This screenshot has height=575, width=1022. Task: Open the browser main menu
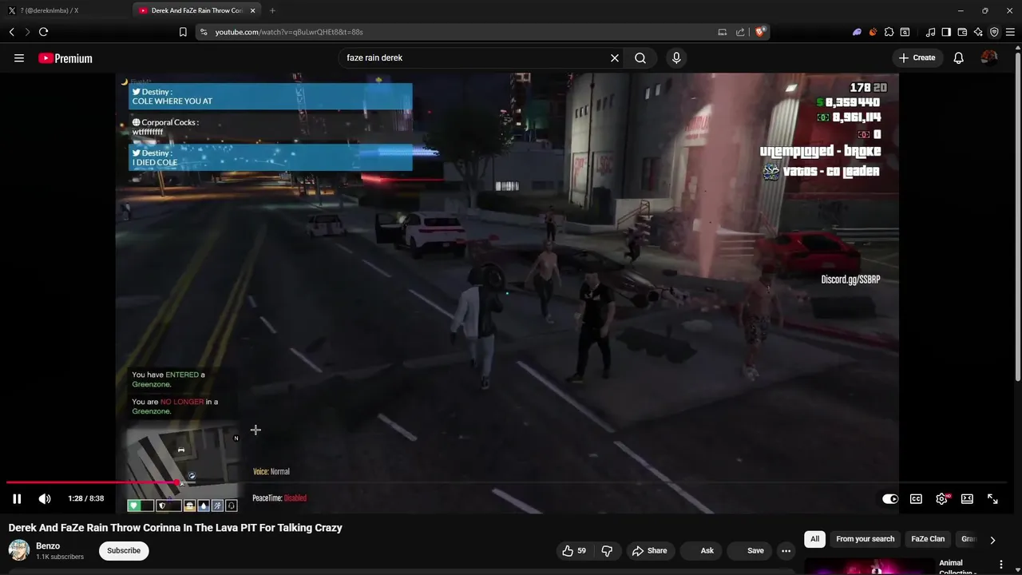[x=1010, y=32]
